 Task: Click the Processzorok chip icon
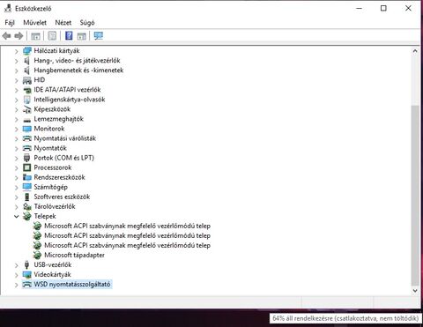pos(27,167)
